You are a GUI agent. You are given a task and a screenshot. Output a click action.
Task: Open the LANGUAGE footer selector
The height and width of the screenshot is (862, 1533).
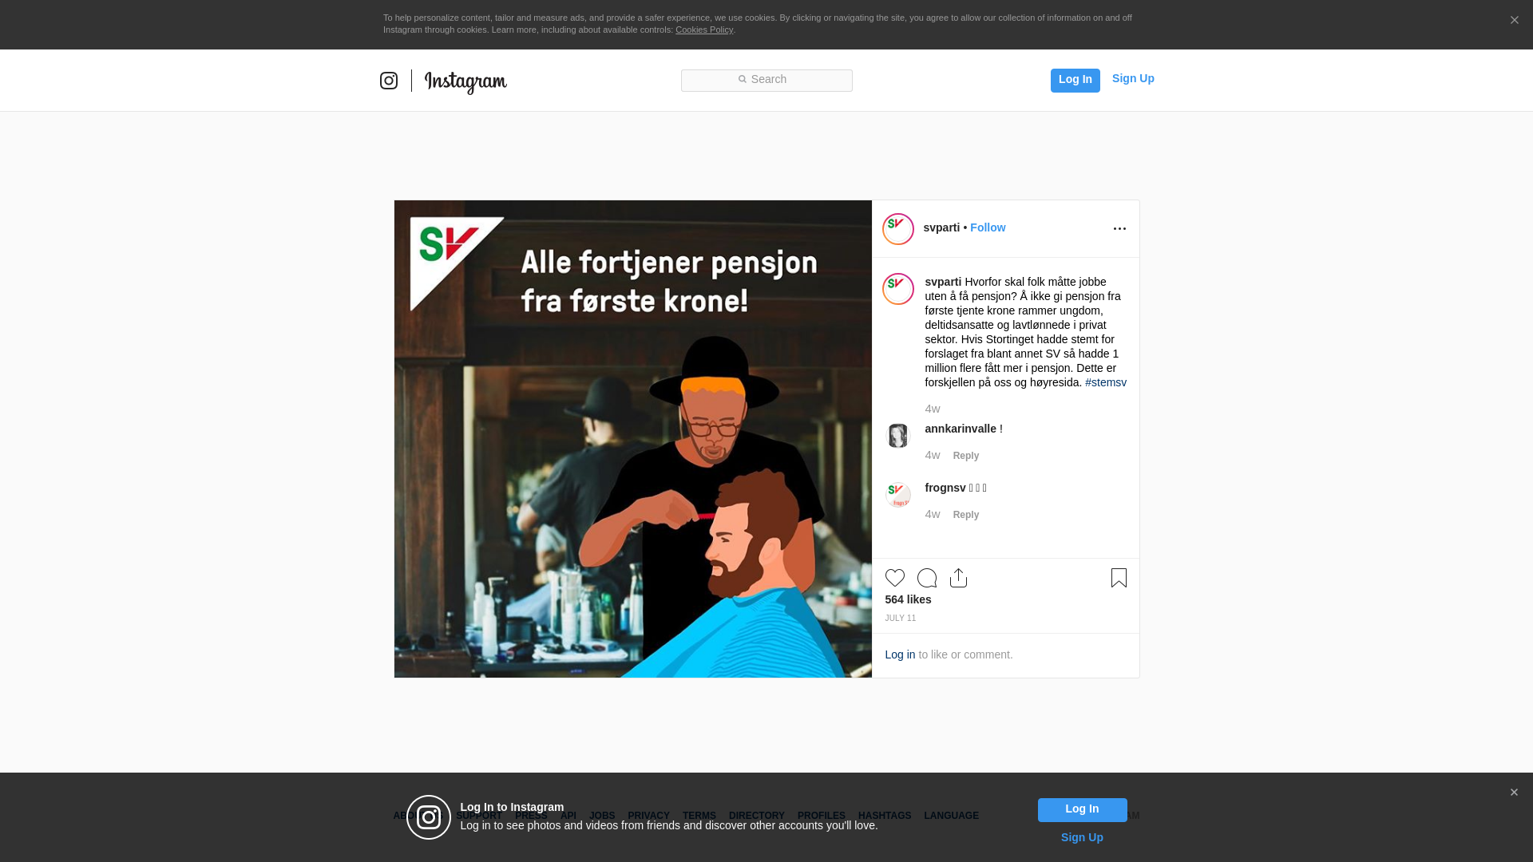[951, 816]
